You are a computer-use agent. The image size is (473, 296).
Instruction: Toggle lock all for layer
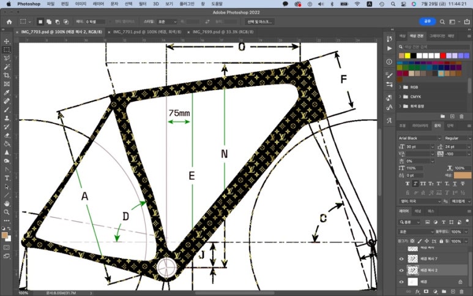[441, 241]
